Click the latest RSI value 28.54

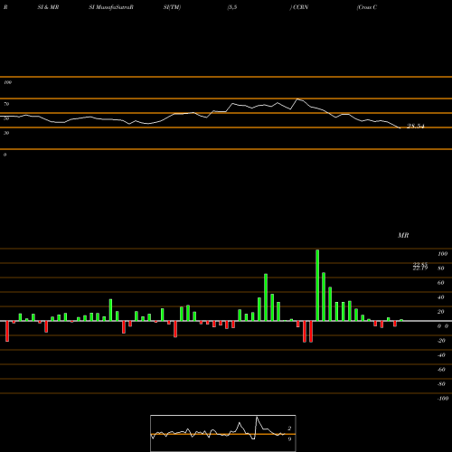point(416,126)
